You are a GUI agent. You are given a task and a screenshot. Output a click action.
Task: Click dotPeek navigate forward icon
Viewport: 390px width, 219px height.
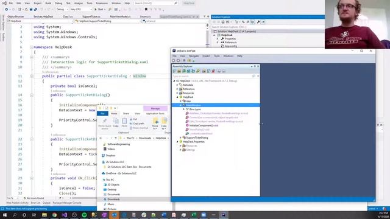178,61
